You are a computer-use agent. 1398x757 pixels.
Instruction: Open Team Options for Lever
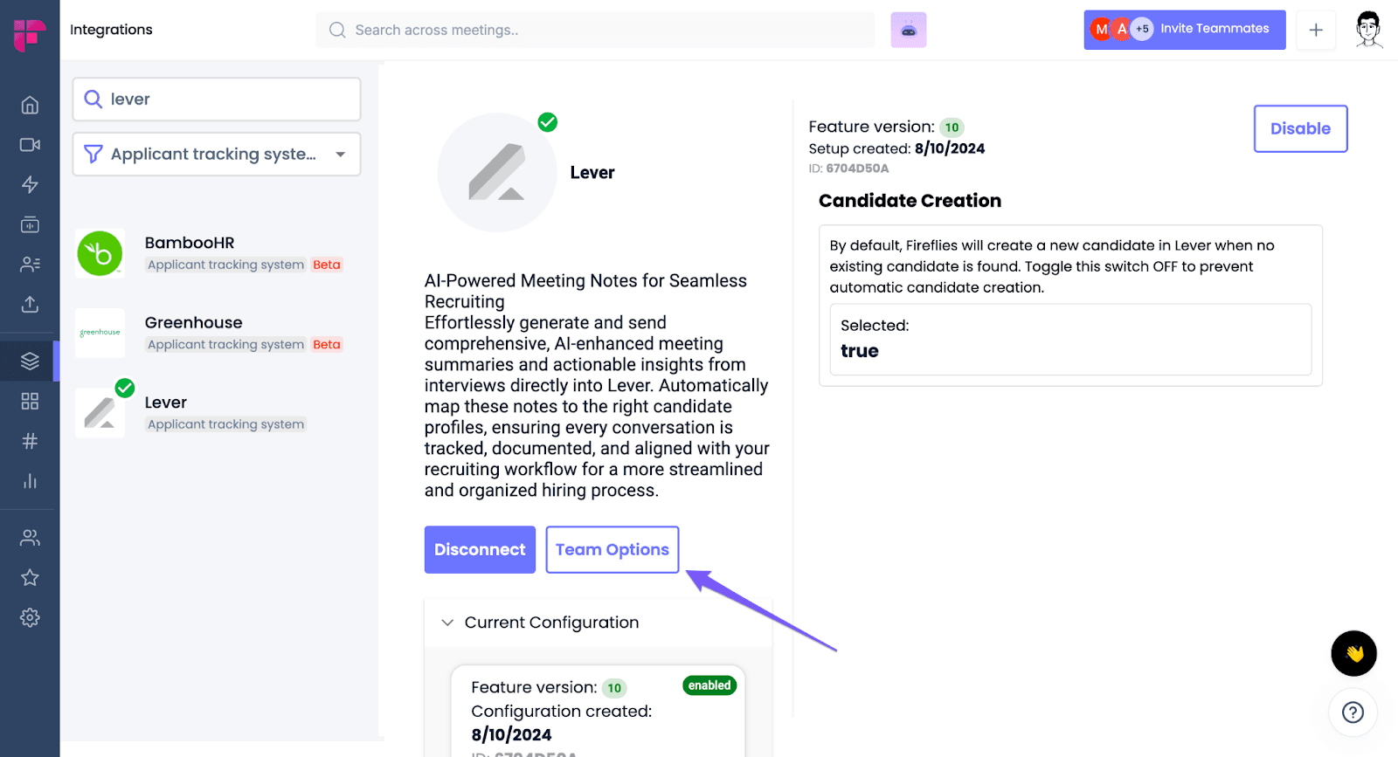click(x=612, y=549)
